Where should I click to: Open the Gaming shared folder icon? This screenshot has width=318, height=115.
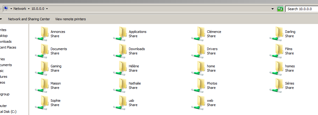(x=42, y=68)
